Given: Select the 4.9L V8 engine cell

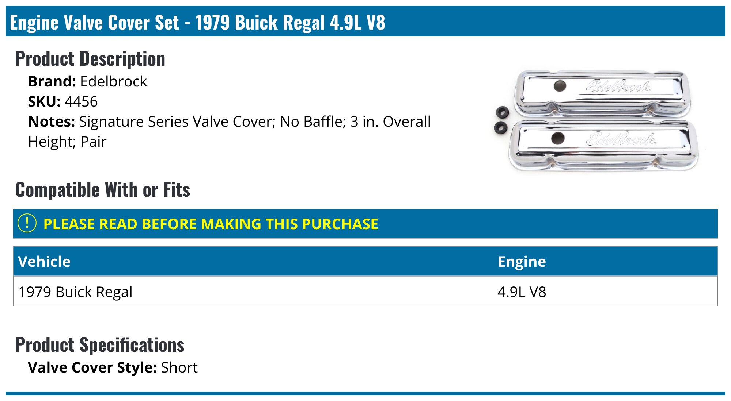Looking at the screenshot, I should click(x=522, y=292).
